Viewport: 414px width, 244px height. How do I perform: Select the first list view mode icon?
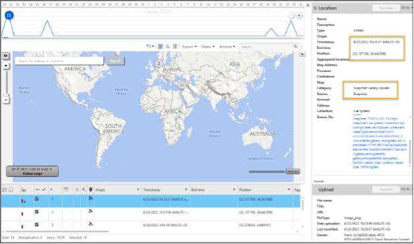coord(160,47)
